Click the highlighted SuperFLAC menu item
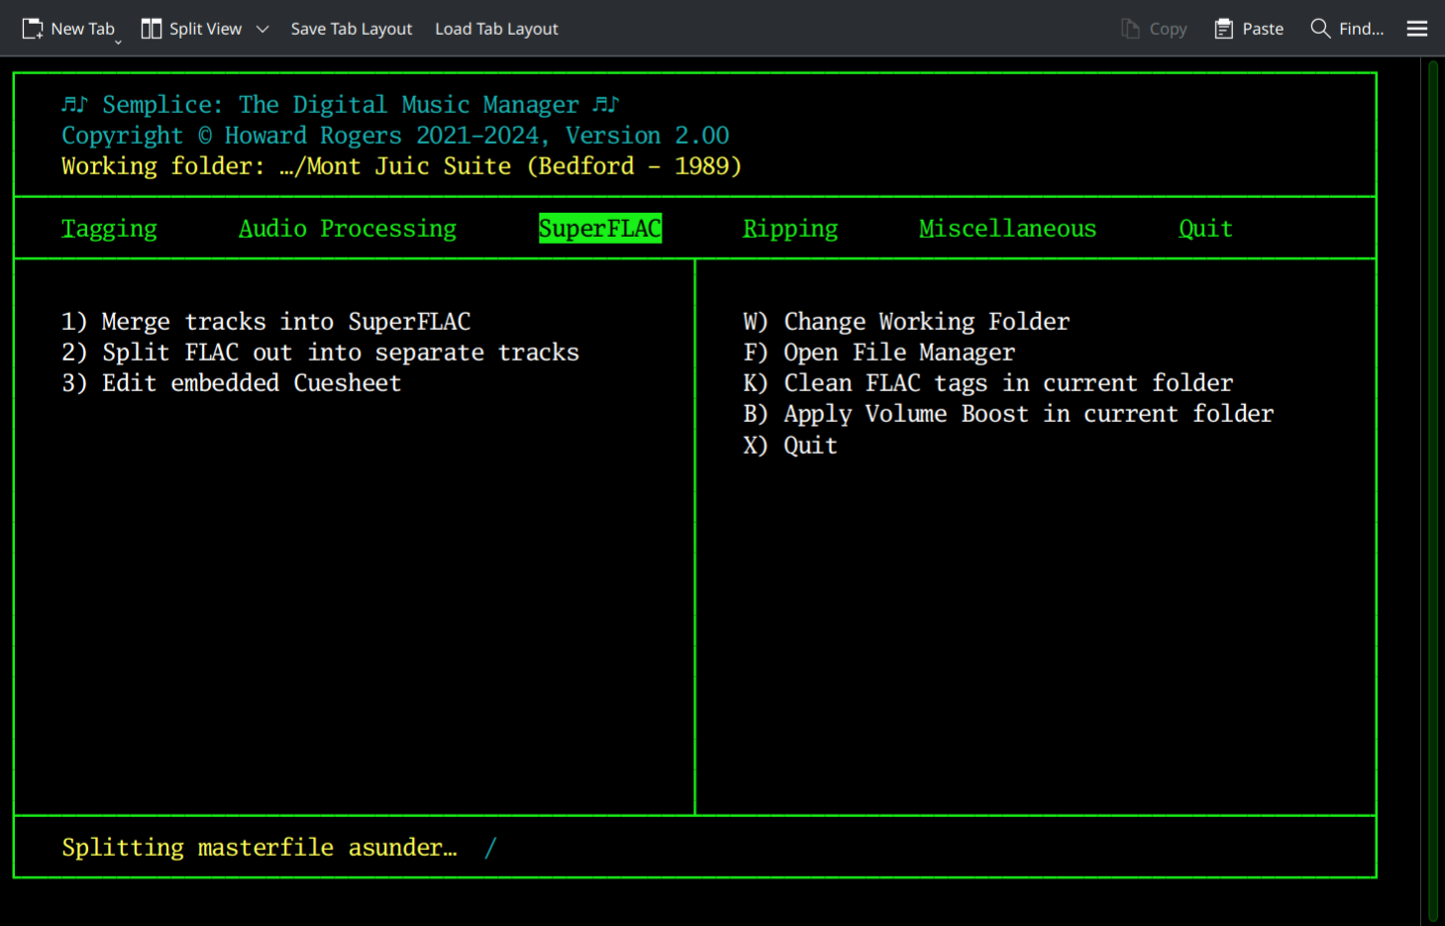 (x=599, y=228)
